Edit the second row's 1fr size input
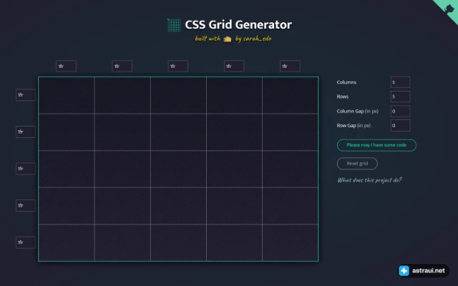 (x=26, y=132)
